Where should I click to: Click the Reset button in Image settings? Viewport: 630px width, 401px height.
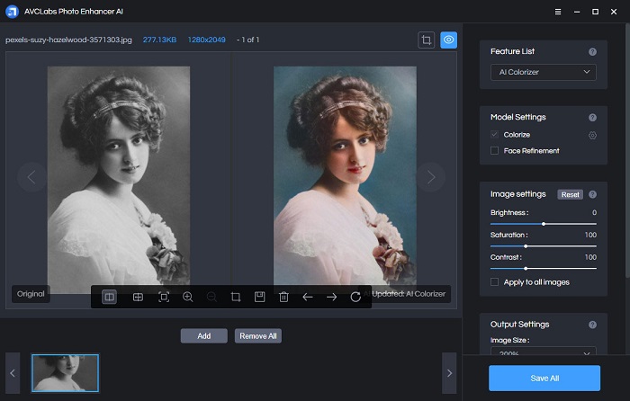(x=570, y=195)
